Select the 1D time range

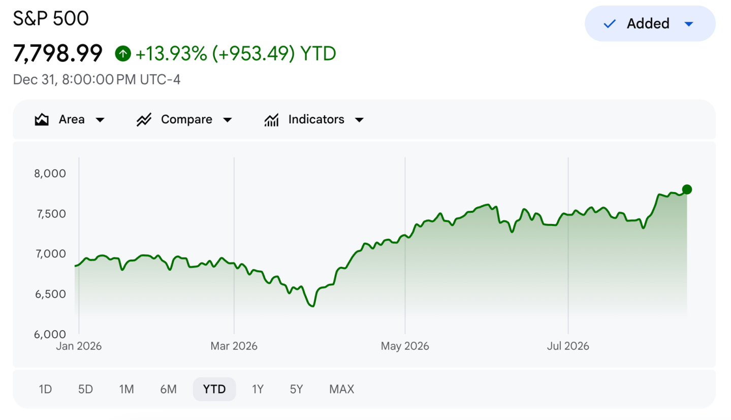[45, 390]
